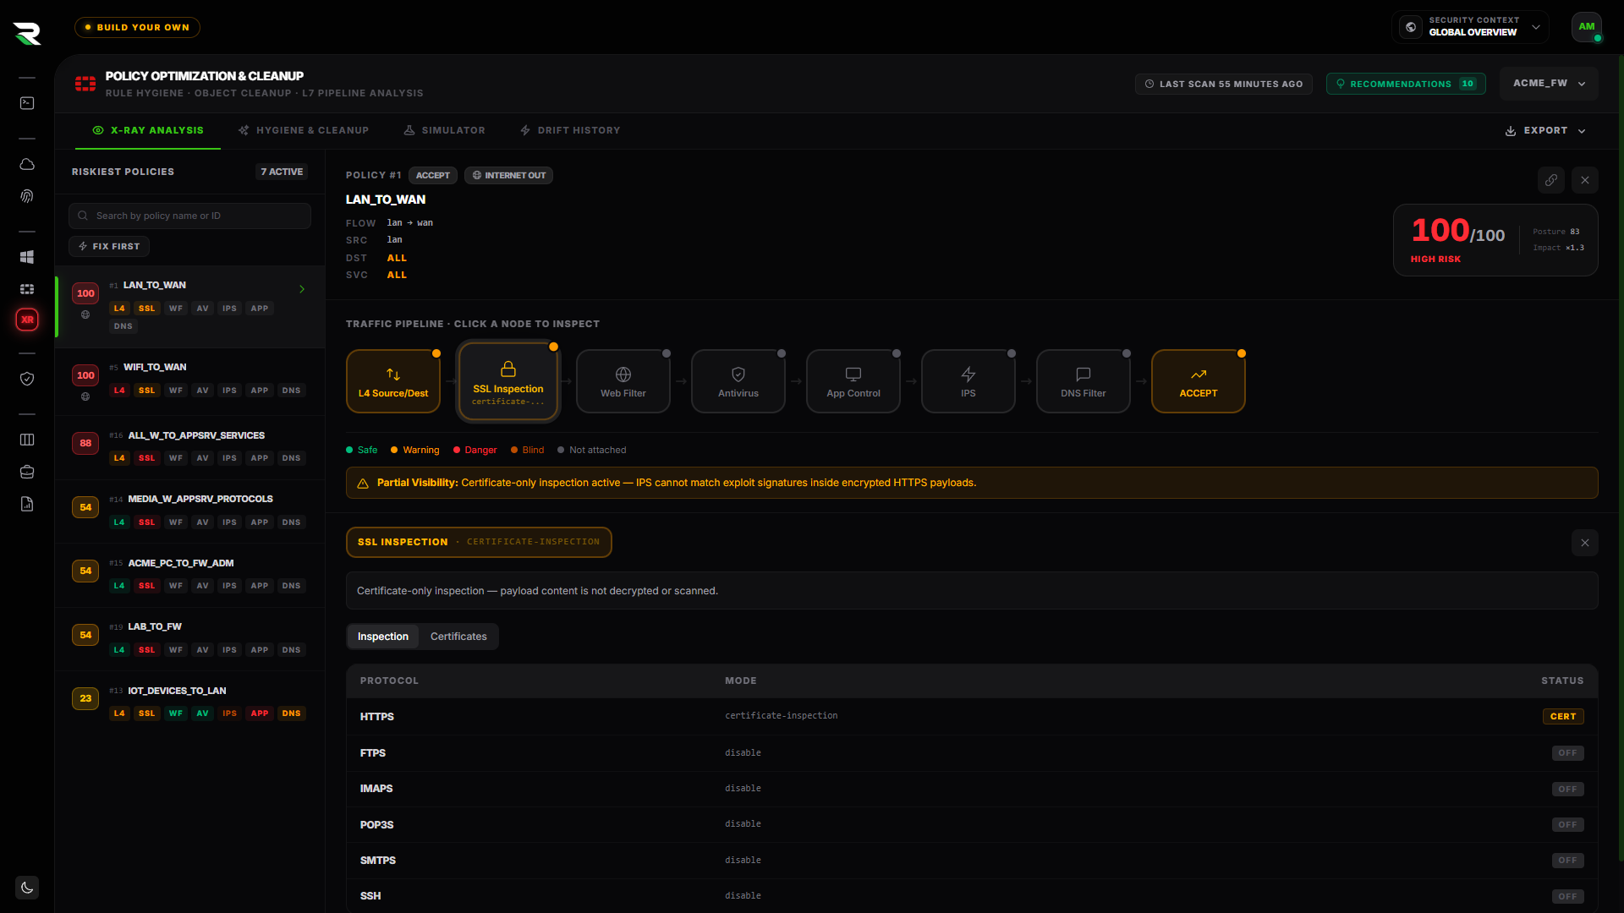Click the copy link icon near policy header
The width and height of the screenshot is (1624, 913).
click(x=1550, y=180)
